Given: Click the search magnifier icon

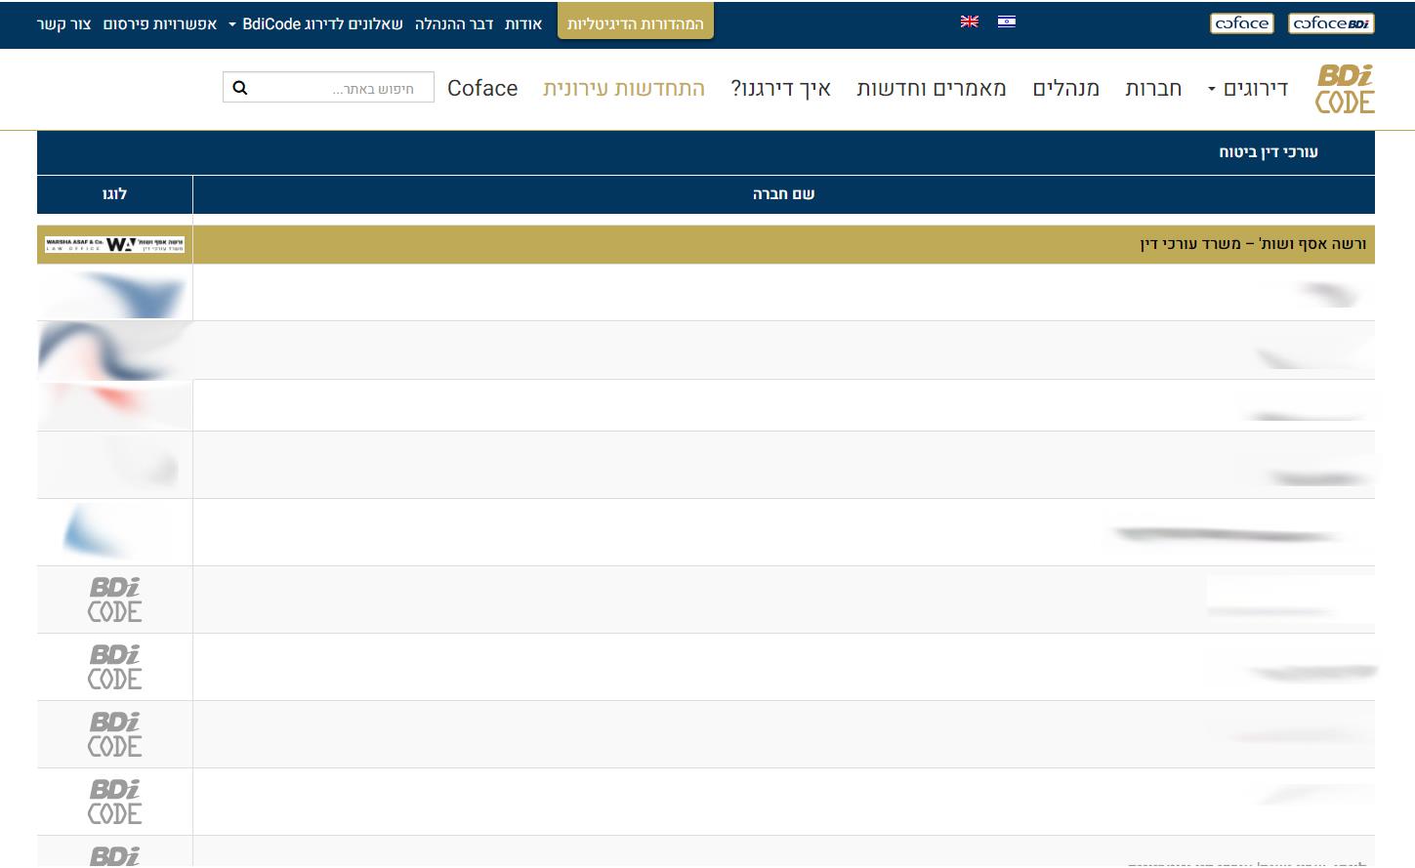Looking at the screenshot, I should click(x=240, y=88).
